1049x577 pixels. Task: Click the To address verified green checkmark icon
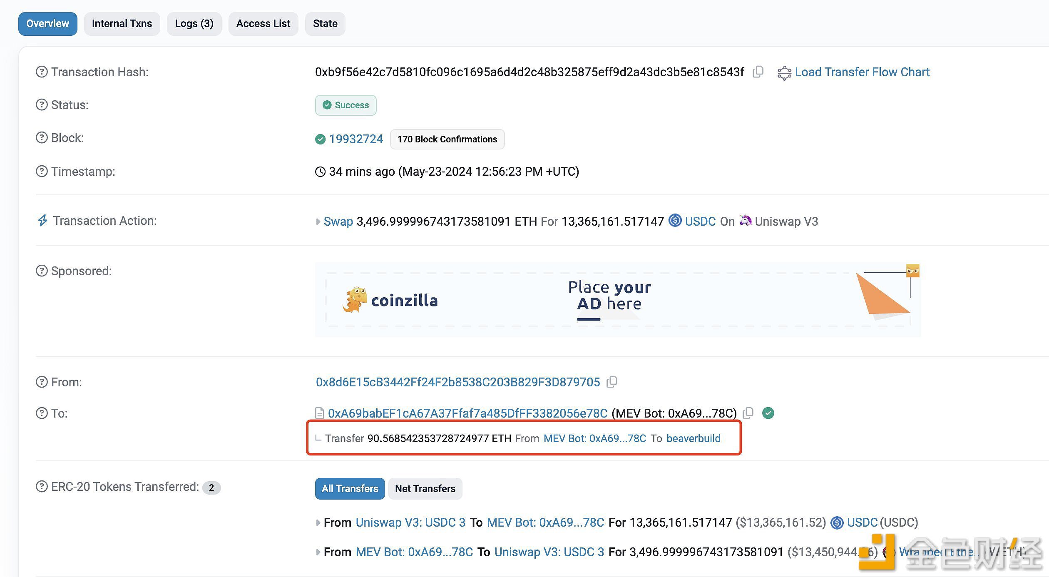[768, 413]
